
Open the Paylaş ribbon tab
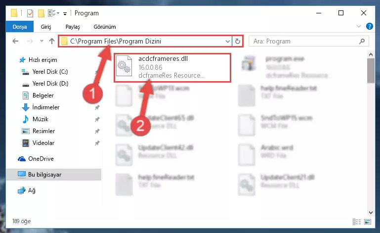(x=73, y=27)
